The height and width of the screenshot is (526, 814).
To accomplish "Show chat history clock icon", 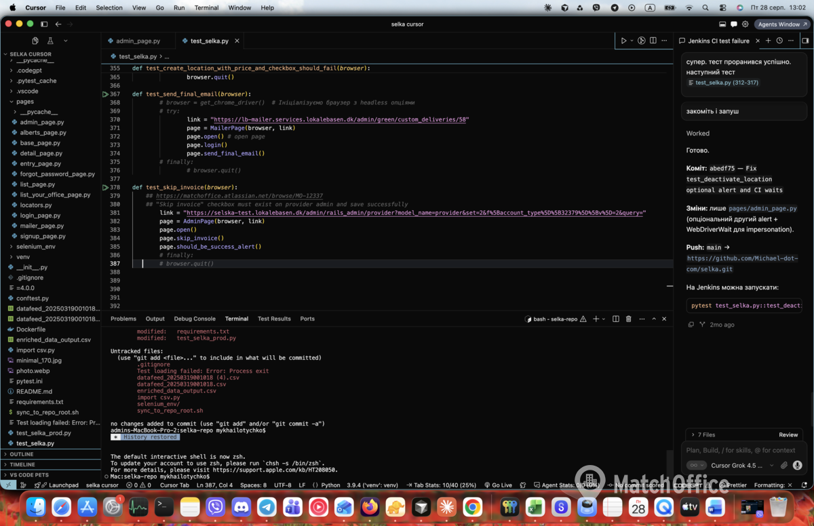I will click(779, 41).
